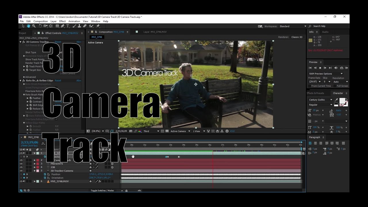Switch to the Audio tab

[x=325, y=32]
